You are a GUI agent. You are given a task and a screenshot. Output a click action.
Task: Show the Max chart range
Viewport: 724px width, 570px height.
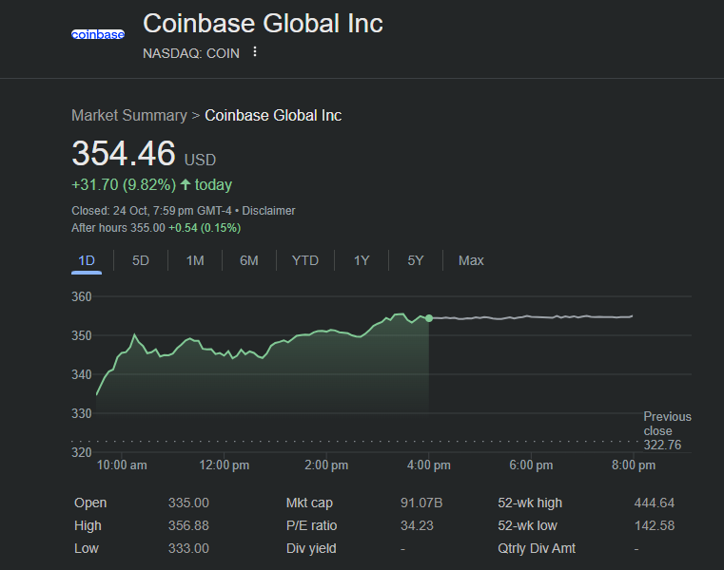point(471,260)
